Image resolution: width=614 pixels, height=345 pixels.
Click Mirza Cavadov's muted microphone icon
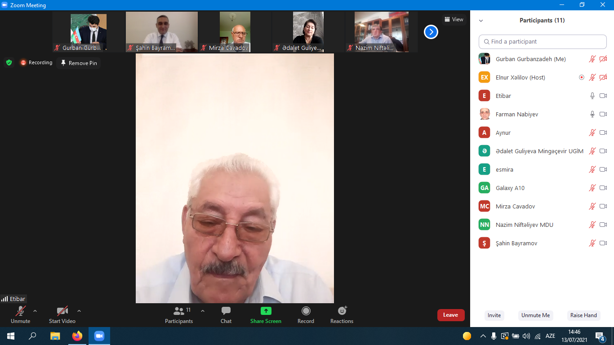pyautogui.click(x=592, y=206)
